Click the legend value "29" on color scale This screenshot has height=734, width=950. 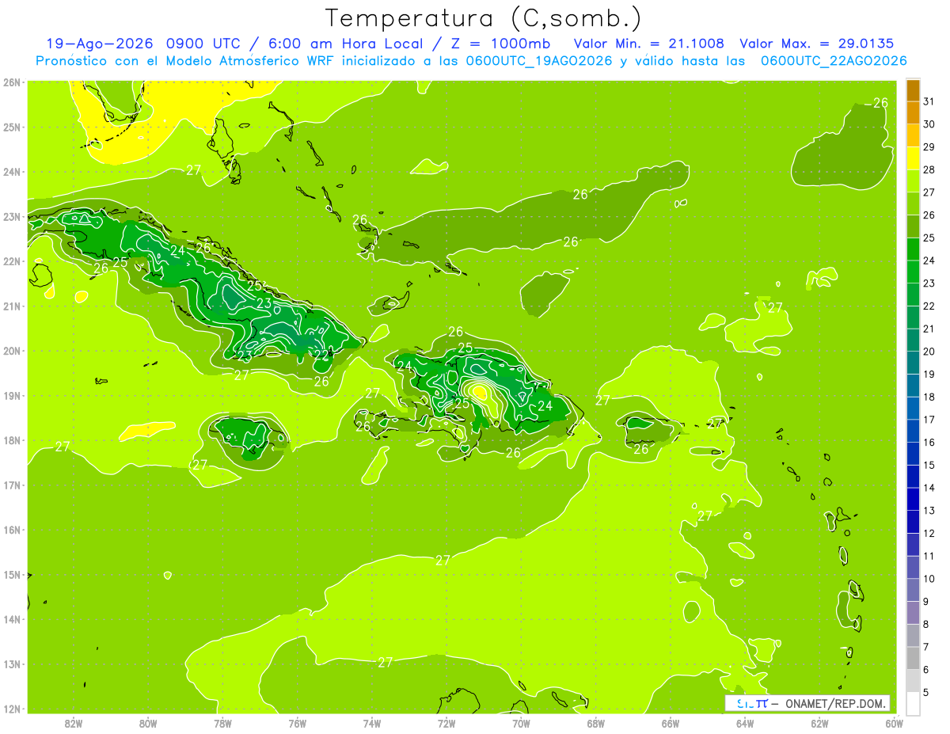coord(929,147)
